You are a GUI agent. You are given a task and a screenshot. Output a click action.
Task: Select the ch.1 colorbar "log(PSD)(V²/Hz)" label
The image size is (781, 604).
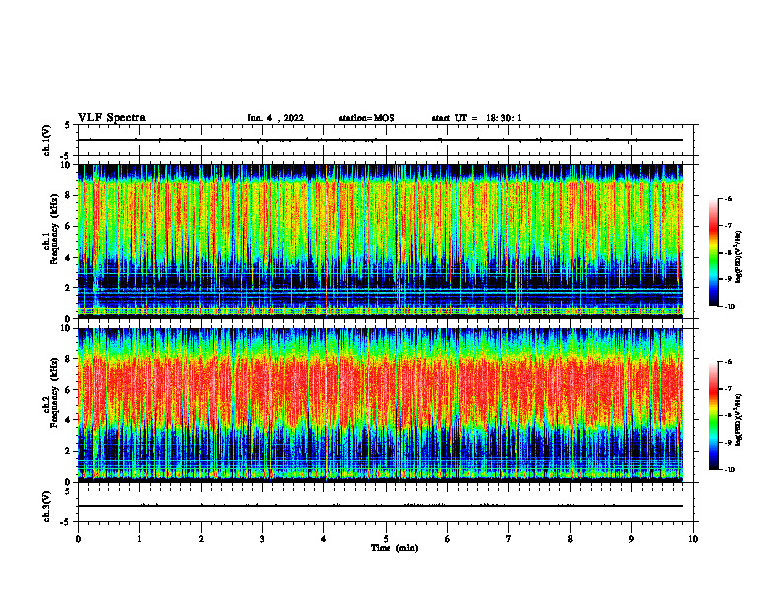tap(739, 257)
